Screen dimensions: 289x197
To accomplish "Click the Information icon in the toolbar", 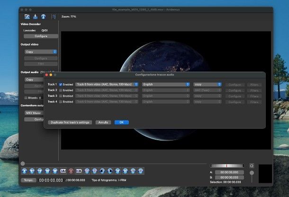I will tap(44, 17).
